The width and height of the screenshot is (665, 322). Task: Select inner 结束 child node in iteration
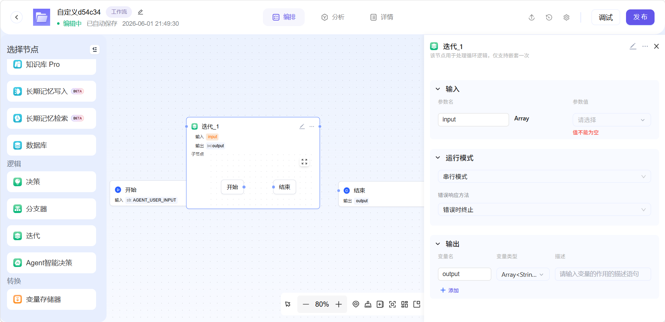(284, 187)
